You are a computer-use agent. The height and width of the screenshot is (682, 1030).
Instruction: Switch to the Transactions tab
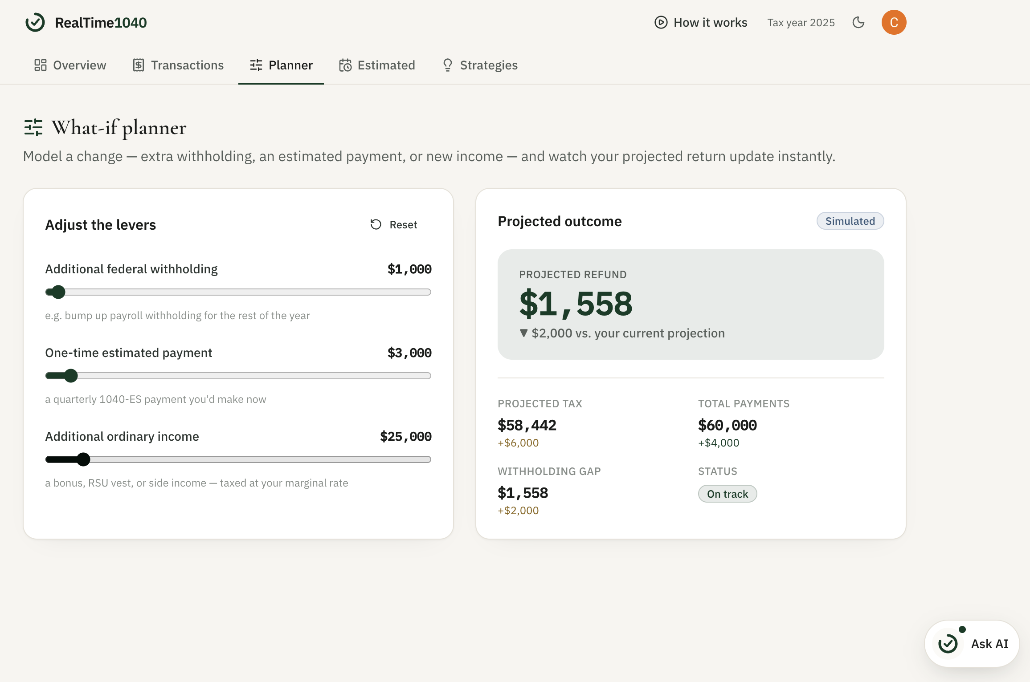[x=178, y=65]
